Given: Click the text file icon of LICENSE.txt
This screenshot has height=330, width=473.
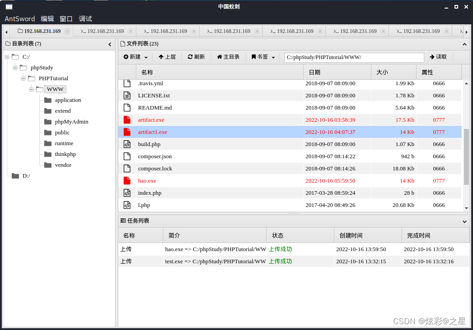Looking at the screenshot, I should [127, 95].
